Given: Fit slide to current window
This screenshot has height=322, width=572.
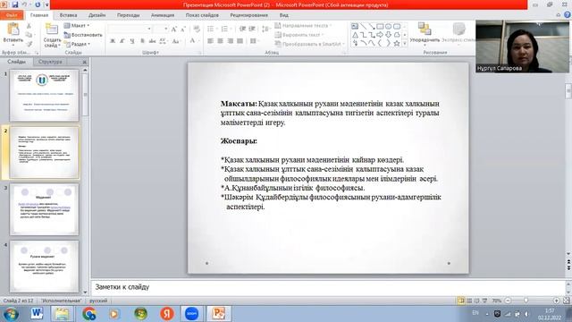Looking at the screenshot, I should (566, 301).
